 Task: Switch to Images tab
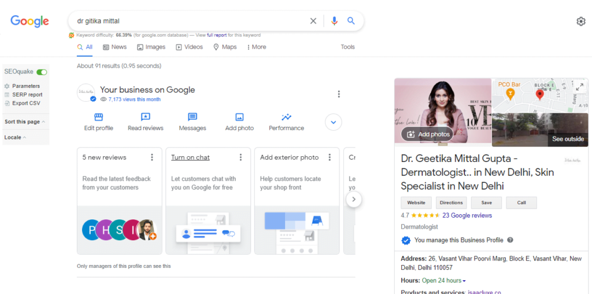[151, 47]
